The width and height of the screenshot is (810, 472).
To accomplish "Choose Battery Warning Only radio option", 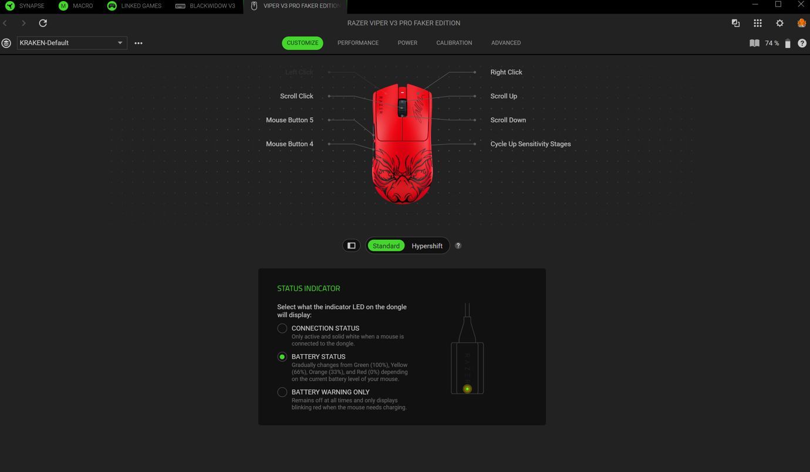I will [x=282, y=392].
